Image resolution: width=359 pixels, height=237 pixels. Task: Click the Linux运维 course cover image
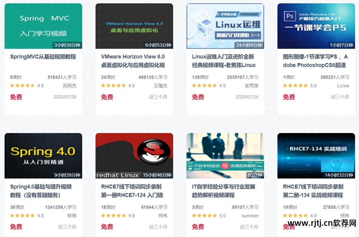click(x=225, y=26)
